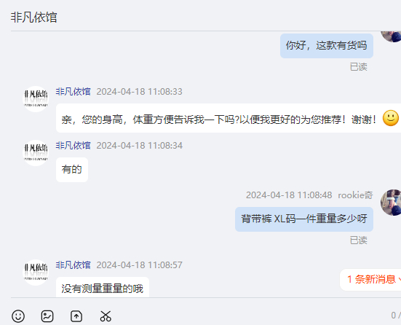Open 非凡依馆 name link at 11:08:33
The image size is (401, 325).
click(74, 91)
